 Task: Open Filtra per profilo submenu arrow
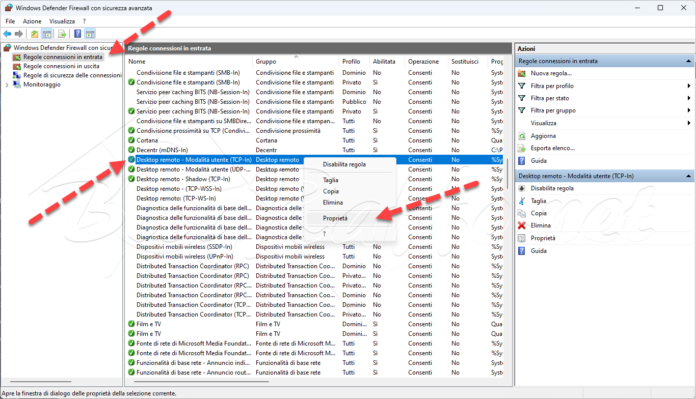689,86
